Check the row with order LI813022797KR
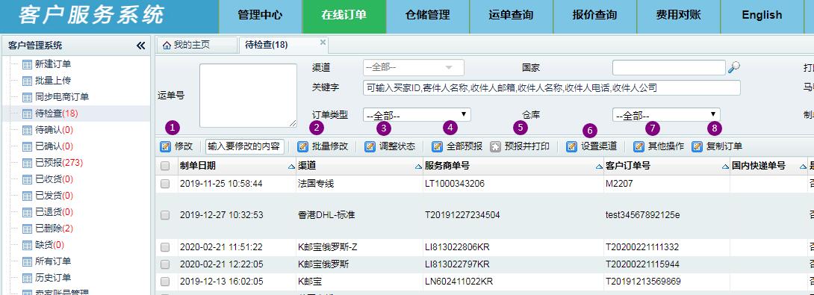Screen dimensions: 814x295 tap(165, 264)
